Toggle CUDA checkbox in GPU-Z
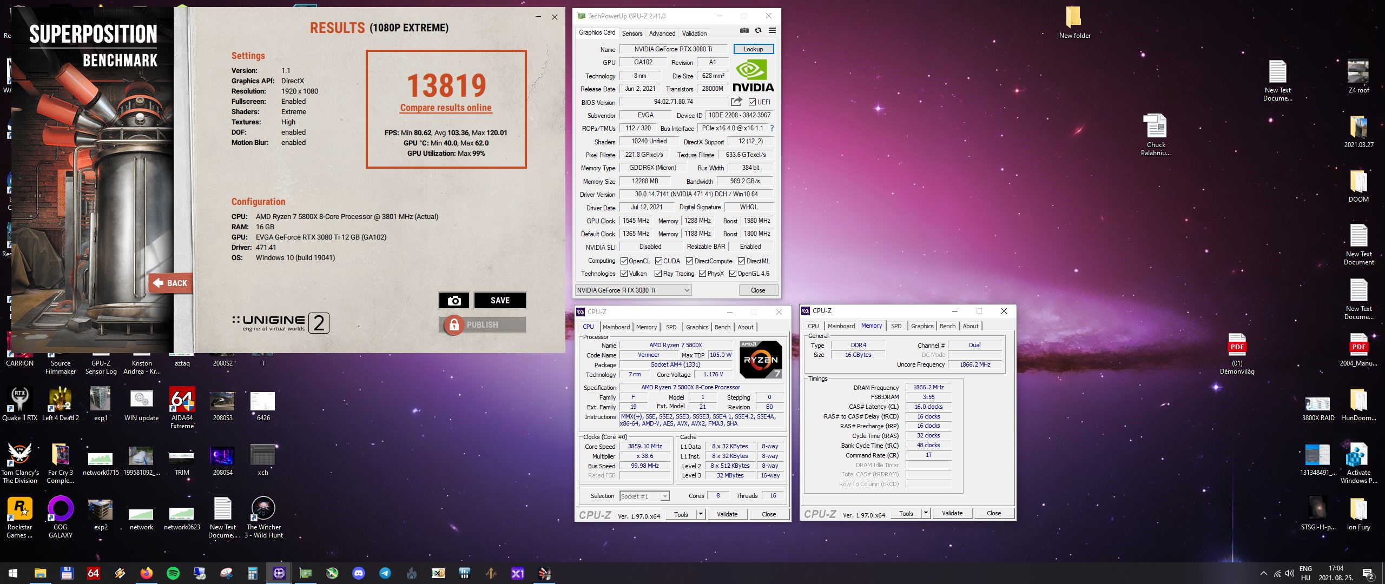 (658, 261)
